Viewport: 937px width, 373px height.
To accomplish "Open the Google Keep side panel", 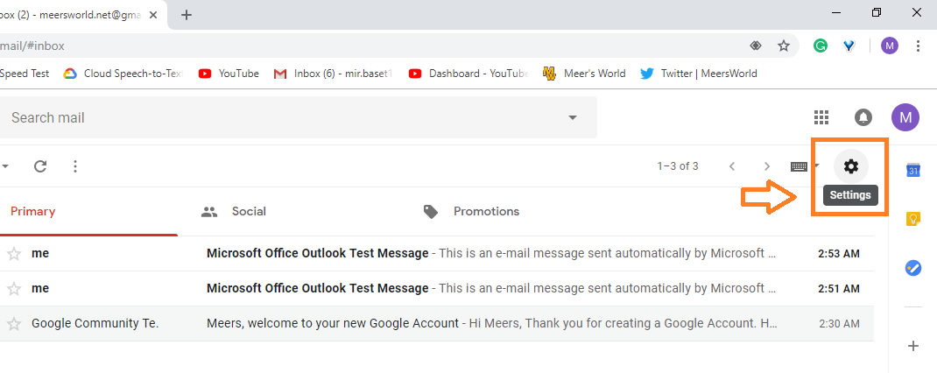I will pos(912,219).
